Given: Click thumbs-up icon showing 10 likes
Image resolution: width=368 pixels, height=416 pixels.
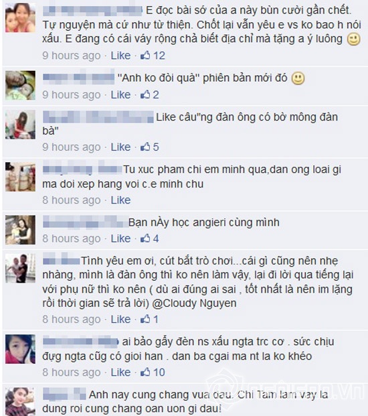Looking at the screenshot, I should [x=145, y=372].
